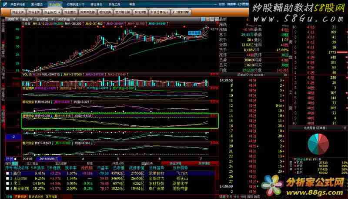Expand the 资金排名 dropdown arrow
Viewport: 348px width, 199px height.
[x=59, y=12]
